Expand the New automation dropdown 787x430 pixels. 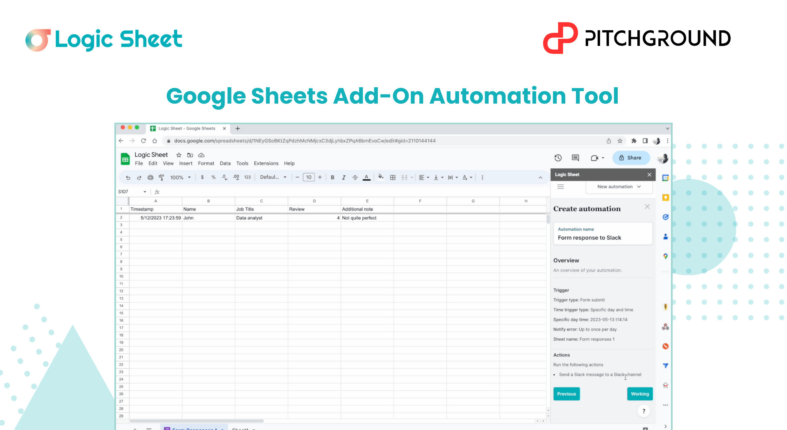pos(619,187)
